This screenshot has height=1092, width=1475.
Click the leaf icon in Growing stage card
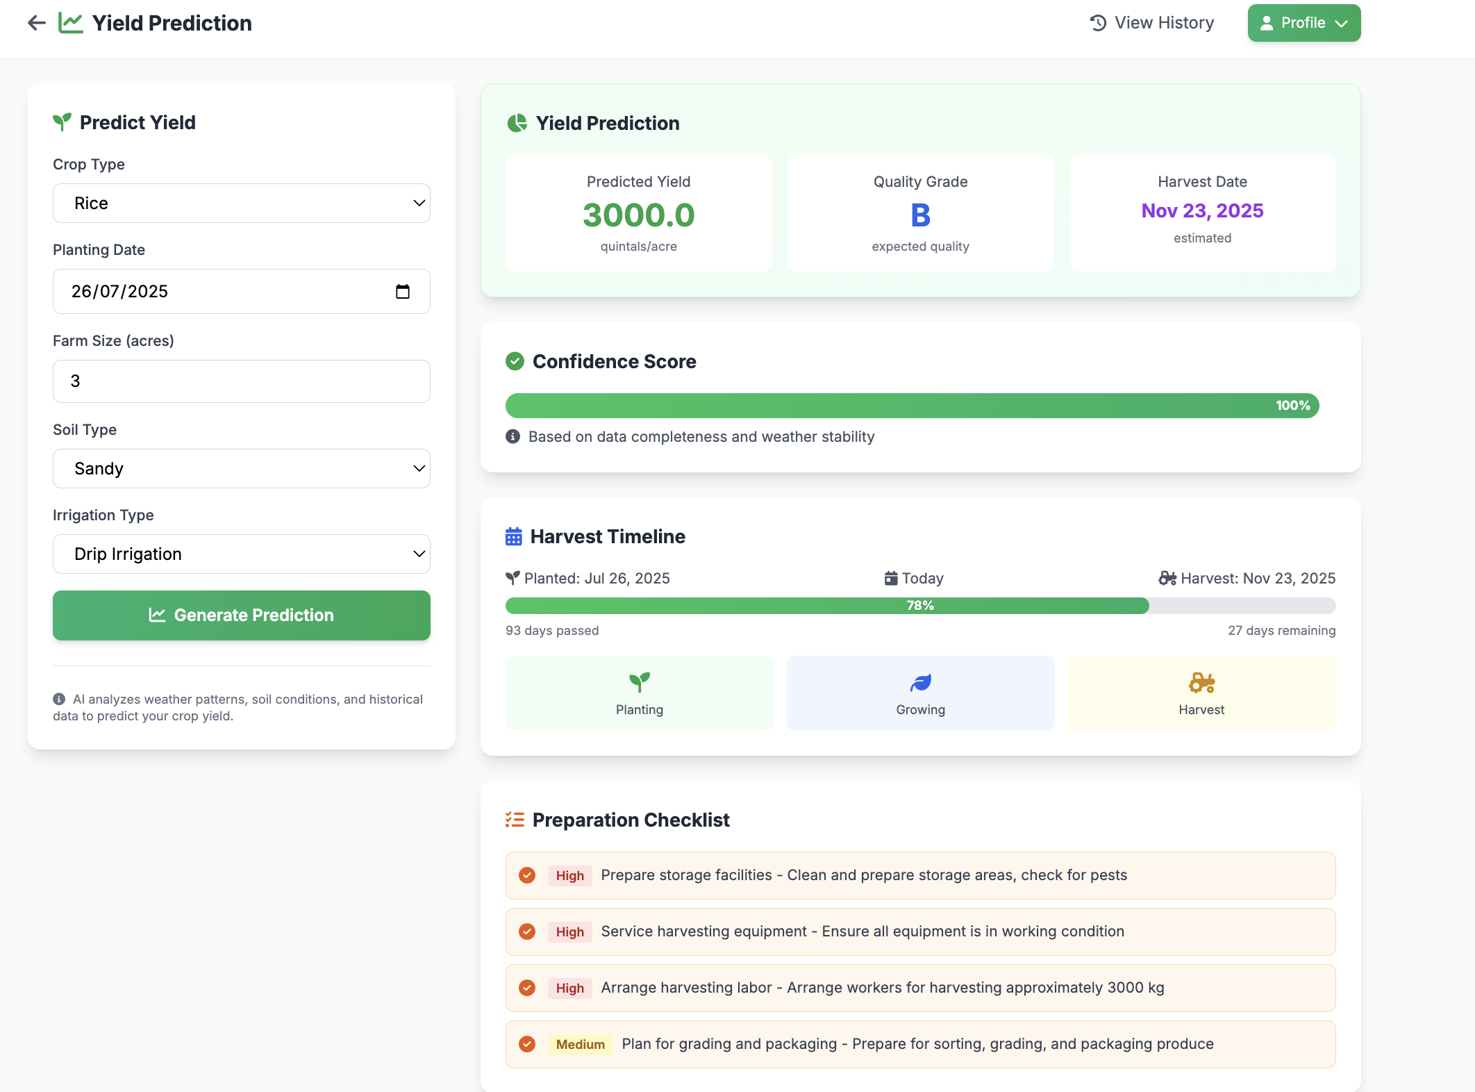[920, 683]
